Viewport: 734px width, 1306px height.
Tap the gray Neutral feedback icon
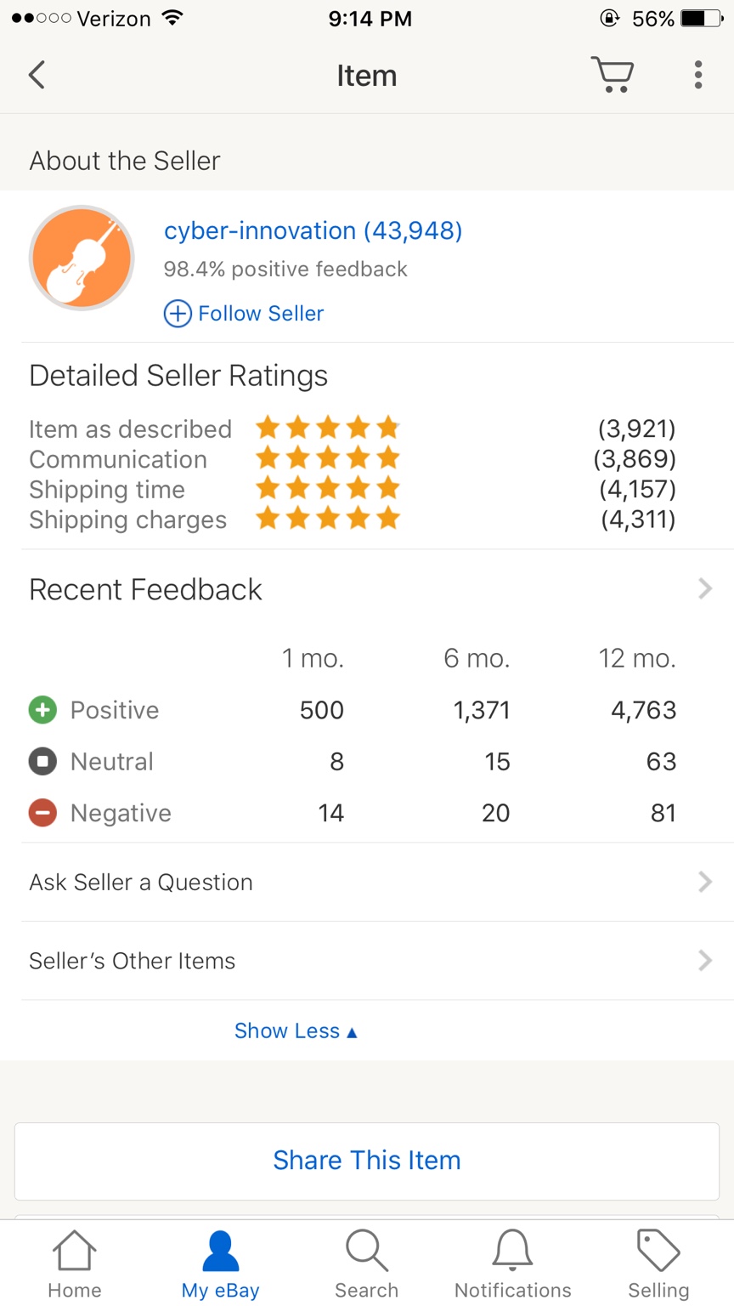pos(42,762)
